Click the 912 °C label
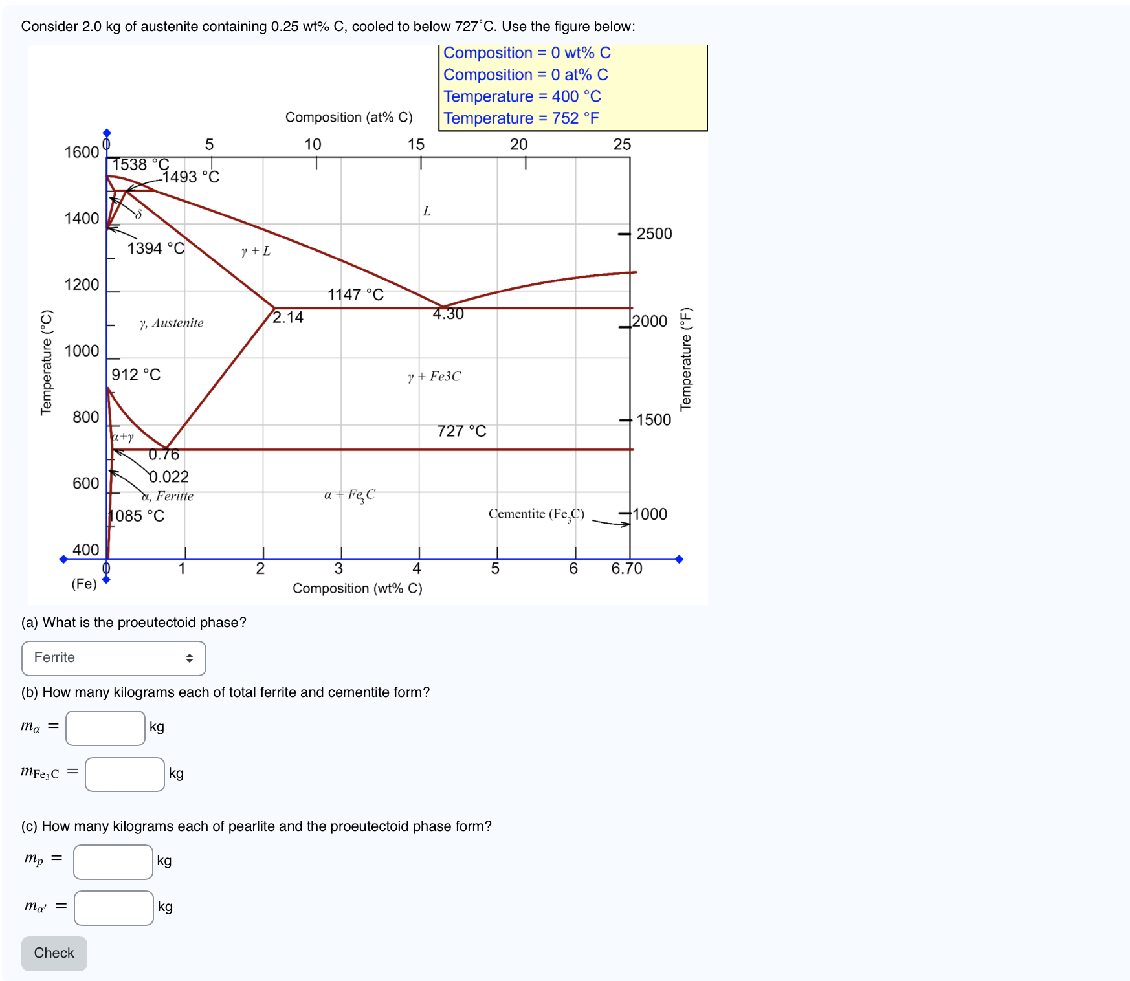Screen dimensions: 1130x981 pos(136,375)
